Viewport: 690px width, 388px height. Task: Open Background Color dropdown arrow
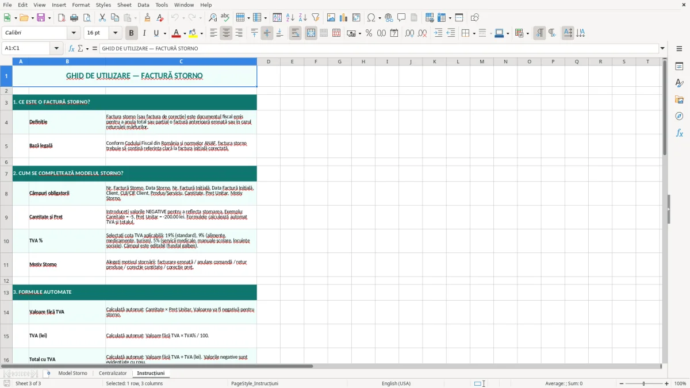pos(202,33)
